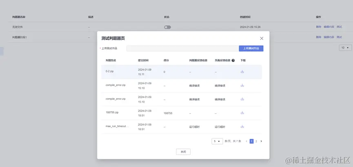Click the 状态 header in background table
Viewport: 353px width, 167px height.
point(167,17)
